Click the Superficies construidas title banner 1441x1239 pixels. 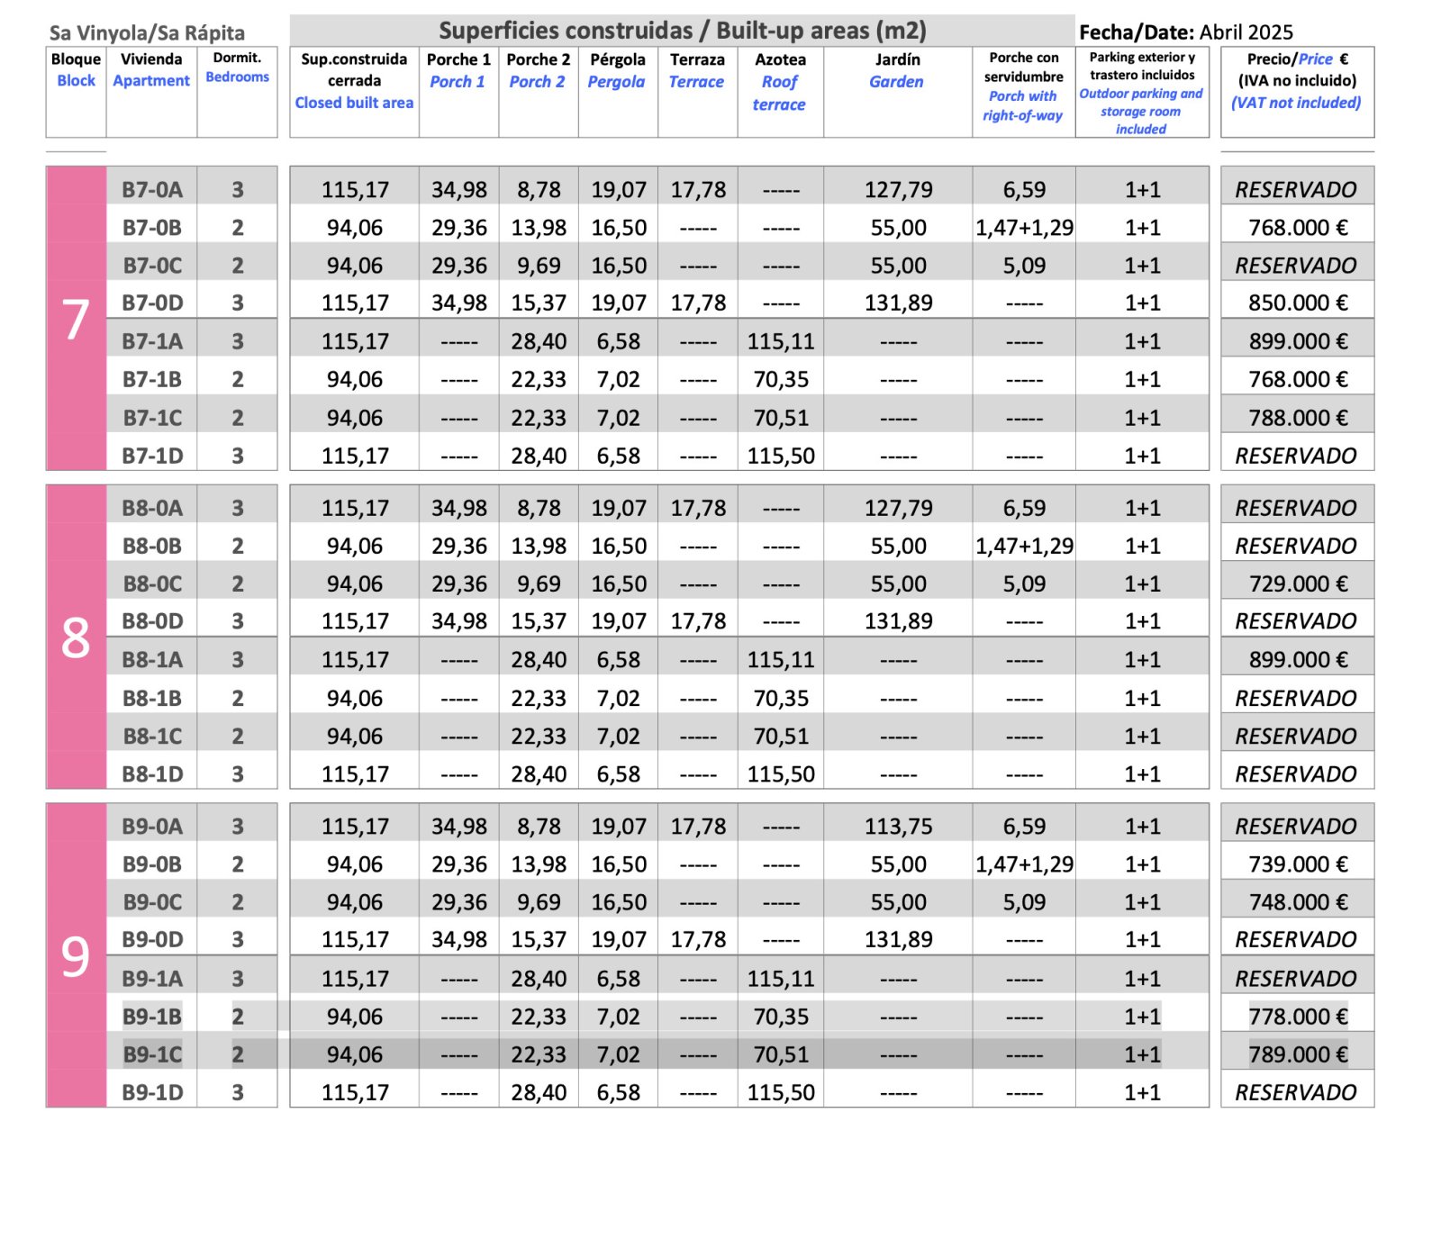(682, 31)
